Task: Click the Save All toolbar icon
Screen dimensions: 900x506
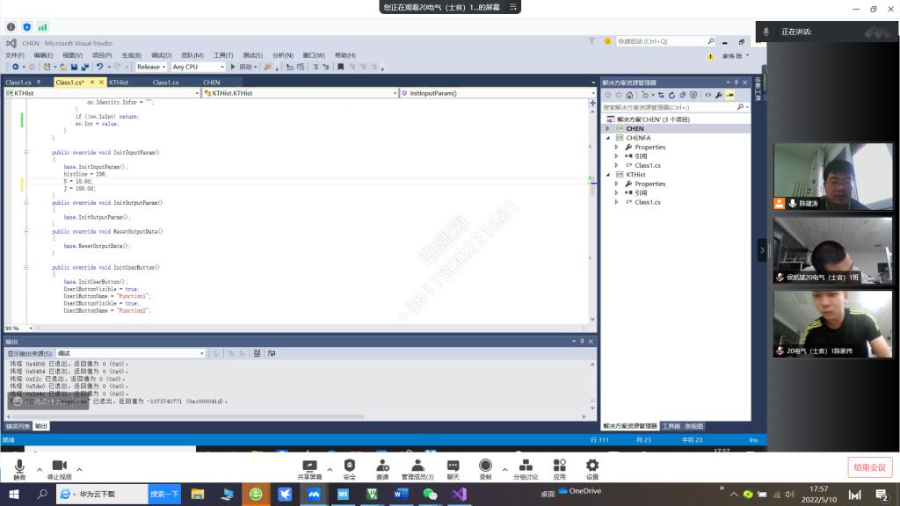Action: 85,67
